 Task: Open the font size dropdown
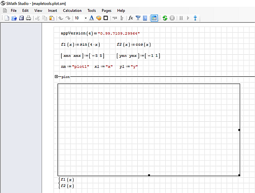[x=85, y=18]
